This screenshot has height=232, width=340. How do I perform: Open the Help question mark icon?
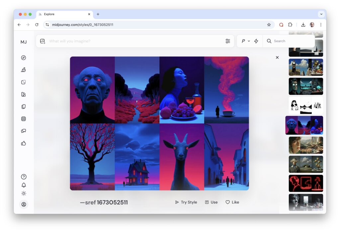click(24, 177)
